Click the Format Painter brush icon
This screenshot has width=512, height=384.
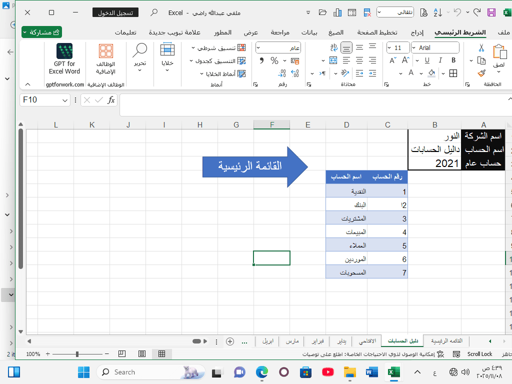pos(481,73)
